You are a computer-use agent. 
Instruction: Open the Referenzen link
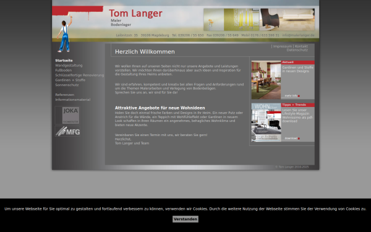click(64, 95)
